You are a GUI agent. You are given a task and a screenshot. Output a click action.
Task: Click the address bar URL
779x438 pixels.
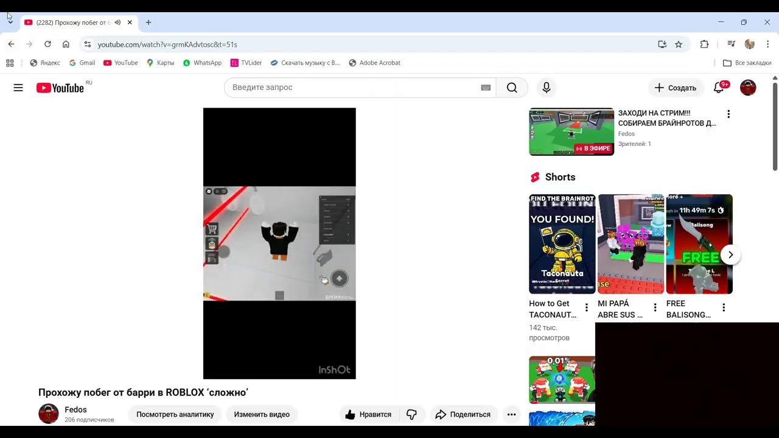(x=167, y=44)
